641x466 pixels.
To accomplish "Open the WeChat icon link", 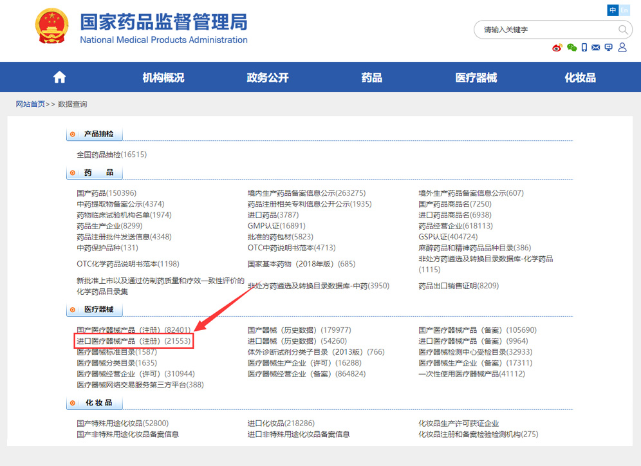I will pyautogui.click(x=571, y=48).
